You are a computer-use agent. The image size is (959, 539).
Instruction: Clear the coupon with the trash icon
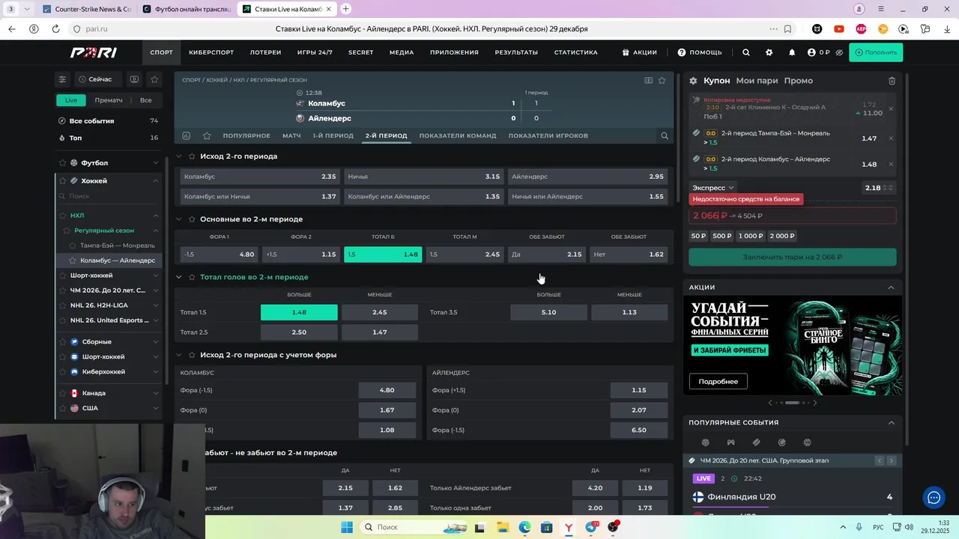[x=892, y=81]
